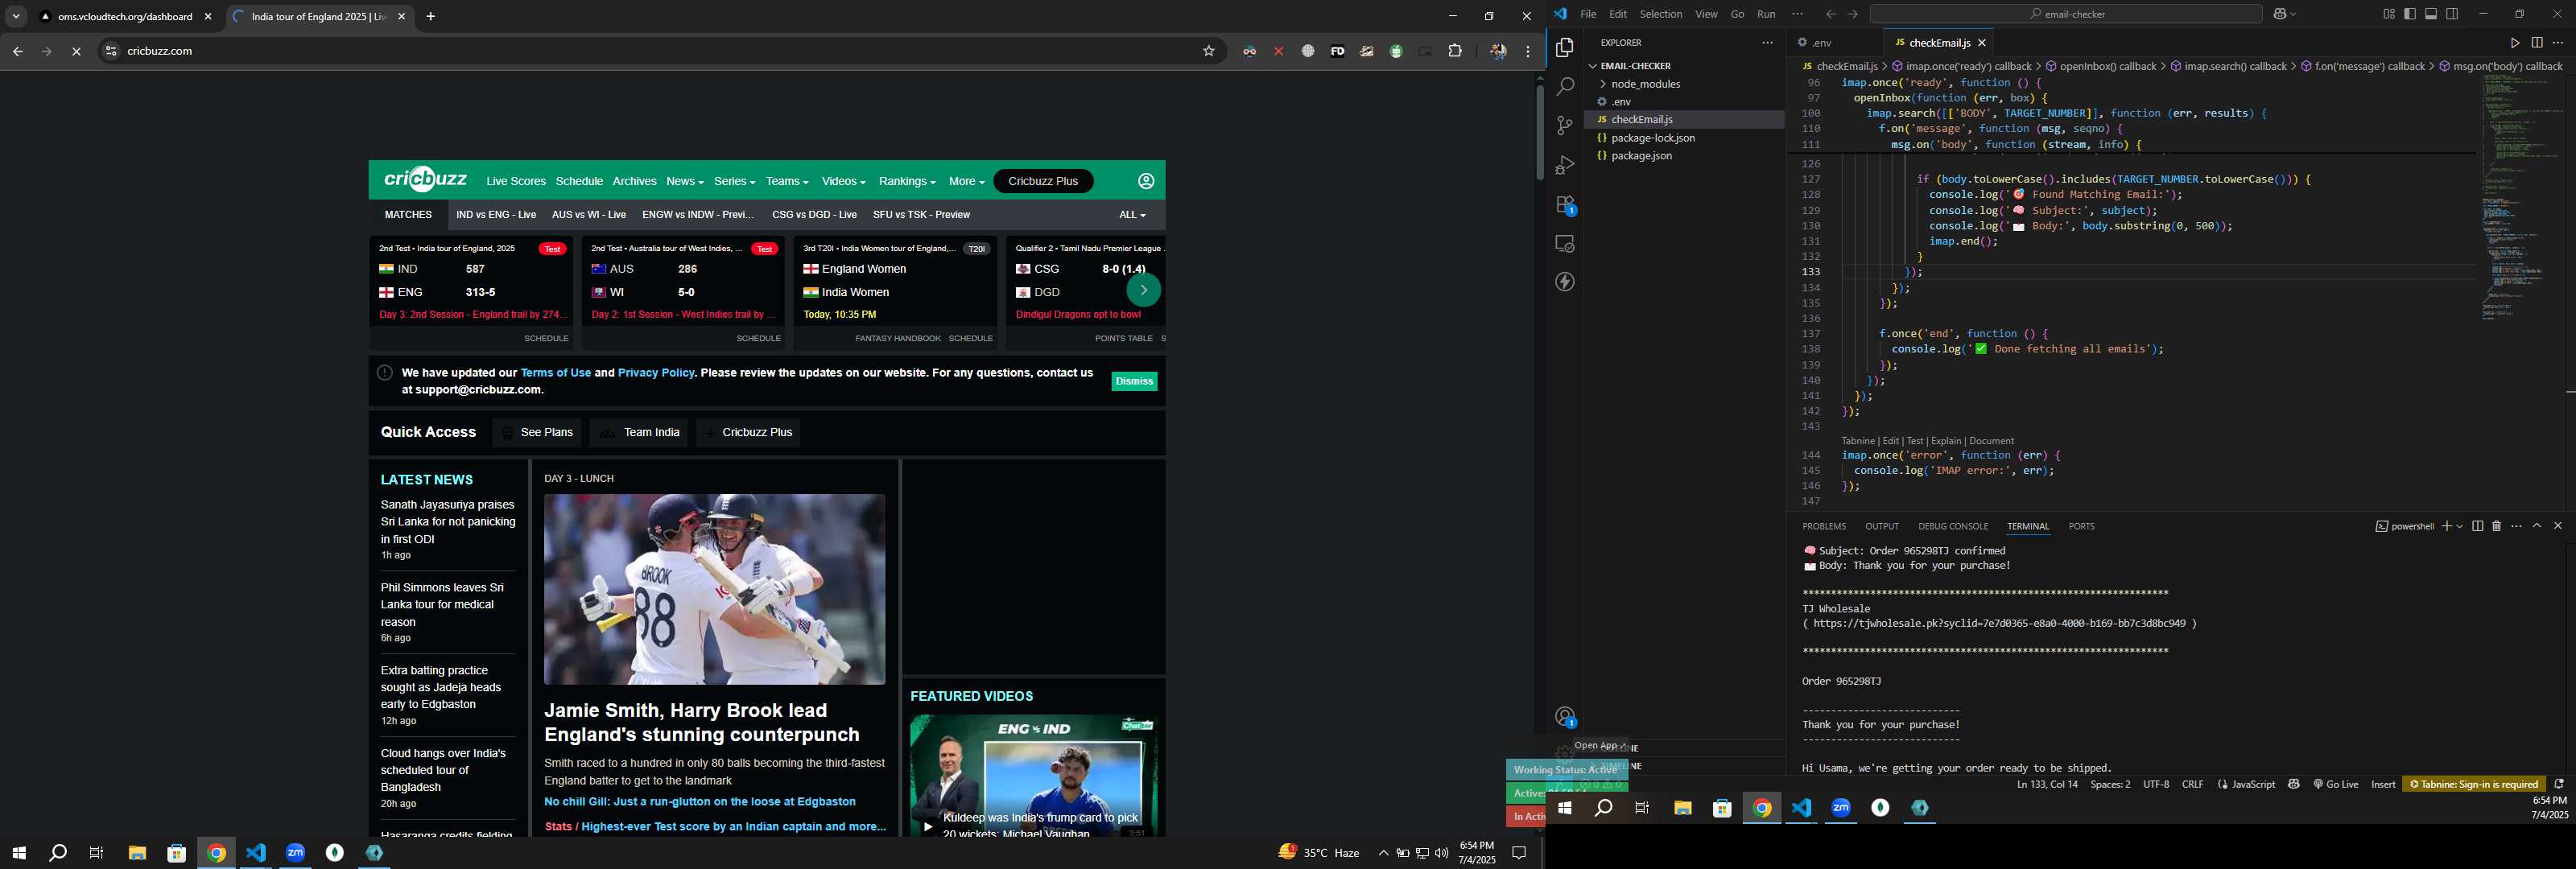Maximize the terminal panel size with caret
The width and height of the screenshot is (2576, 869).
(x=2536, y=526)
